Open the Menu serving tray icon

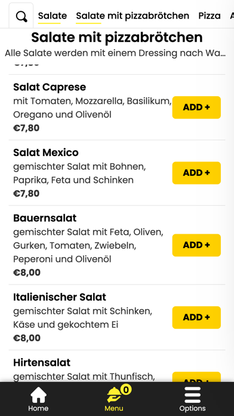(x=113, y=395)
